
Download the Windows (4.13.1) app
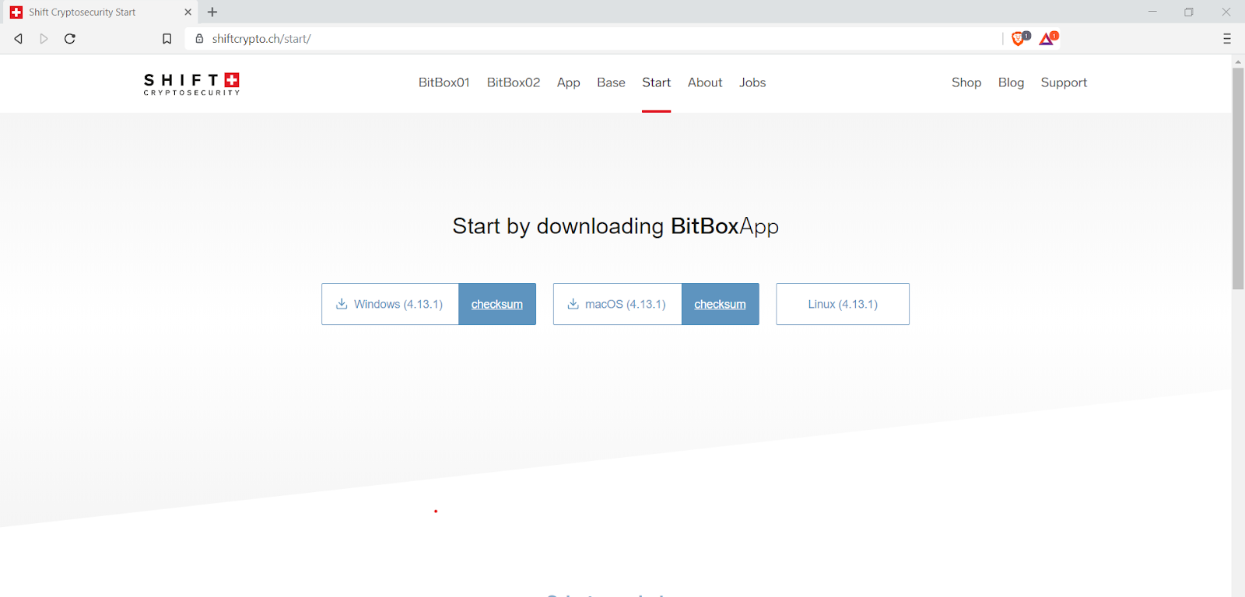tap(390, 304)
